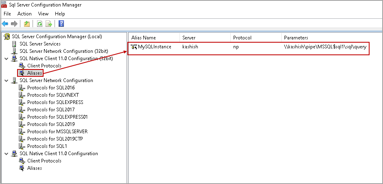The height and width of the screenshot is (184, 383).
Task: Select bottom SQL Native Client 11.0 Configuration node
Action: (59, 154)
